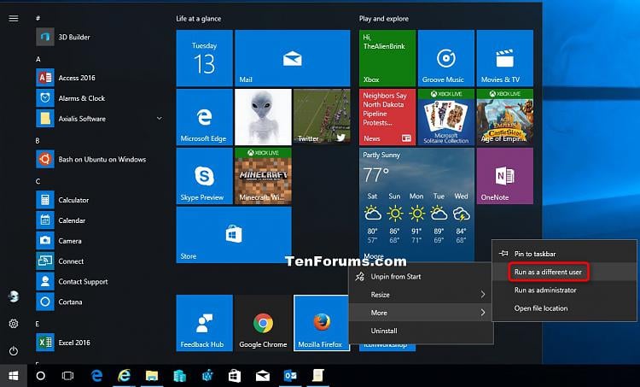640x387 pixels.
Task: Open Microsoft Solitaire Collection tile
Action: tap(446, 117)
